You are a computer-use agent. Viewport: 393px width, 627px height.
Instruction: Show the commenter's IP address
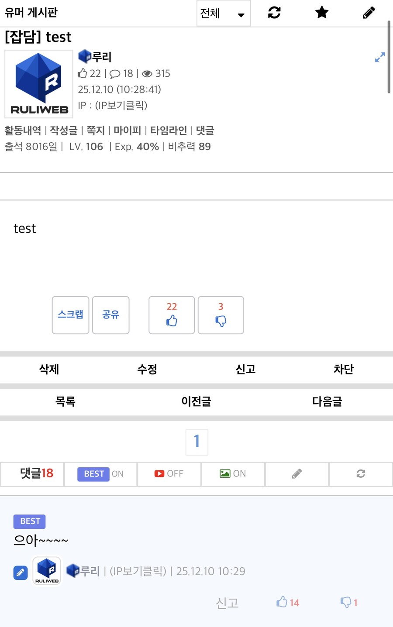(137, 571)
